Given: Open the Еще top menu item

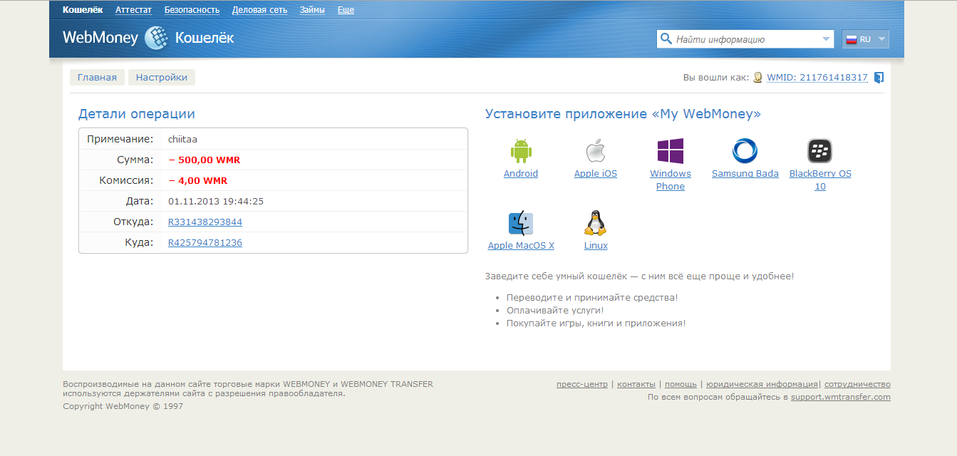Looking at the screenshot, I should click(x=346, y=10).
